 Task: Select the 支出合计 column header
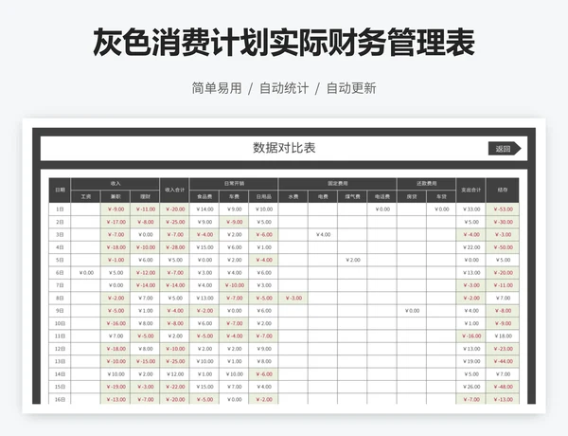[470, 191]
